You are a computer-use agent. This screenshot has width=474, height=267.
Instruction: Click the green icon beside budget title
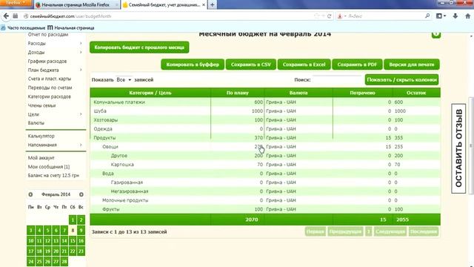pos(436,35)
